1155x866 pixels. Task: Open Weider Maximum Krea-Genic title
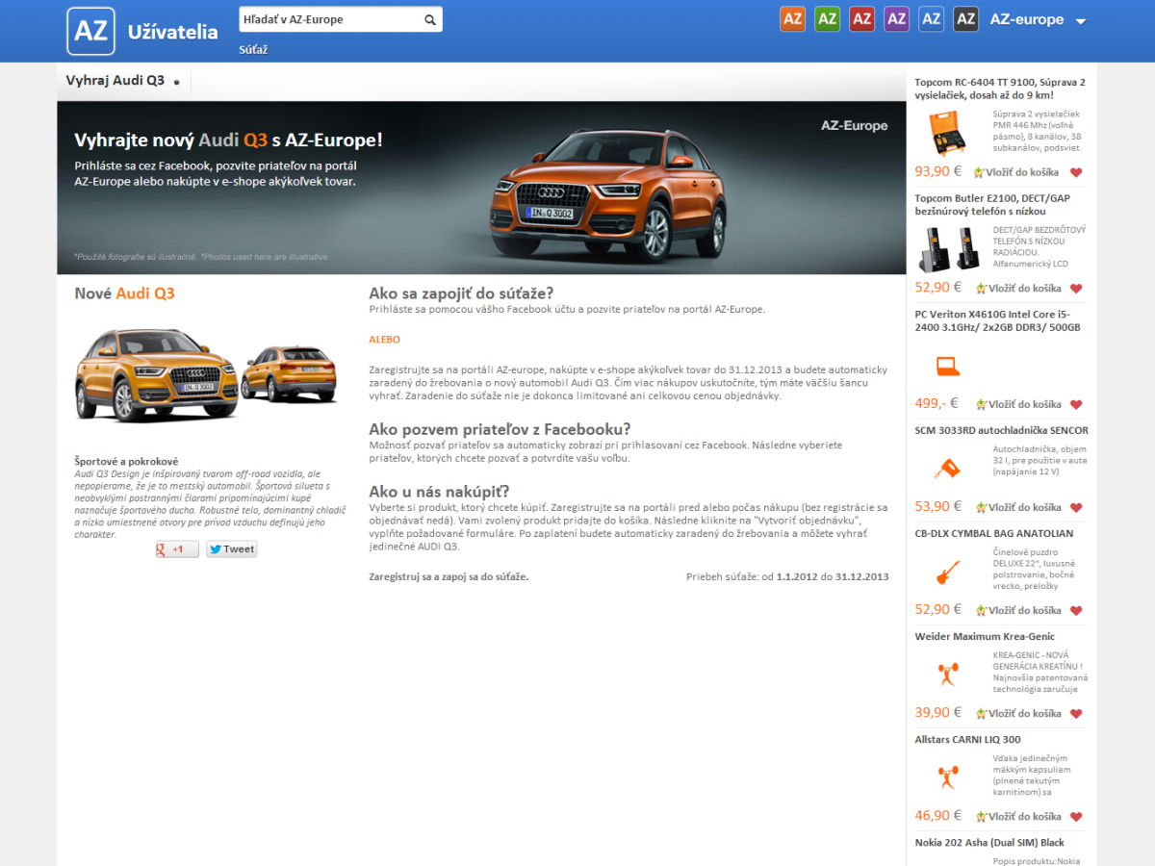point(985,636)
